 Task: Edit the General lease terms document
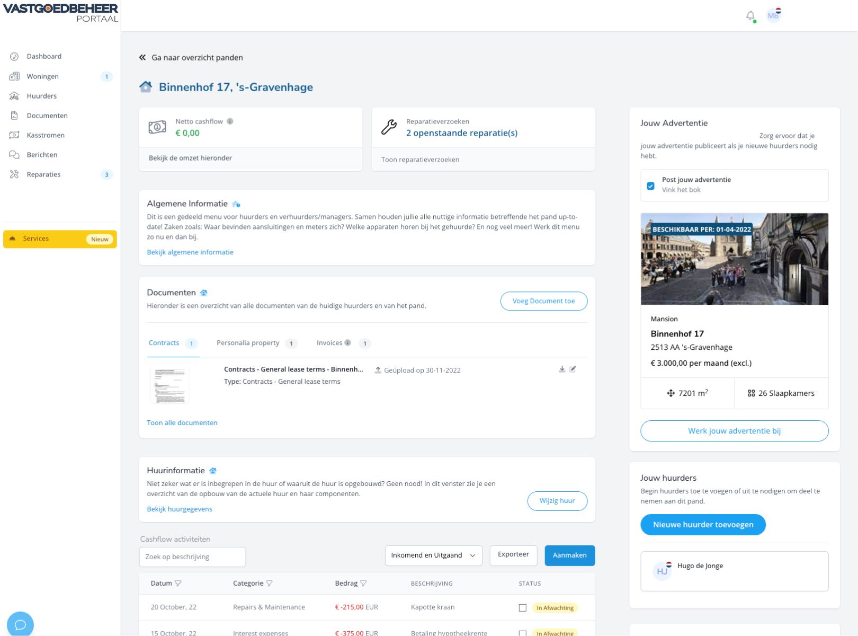[573, 369]
